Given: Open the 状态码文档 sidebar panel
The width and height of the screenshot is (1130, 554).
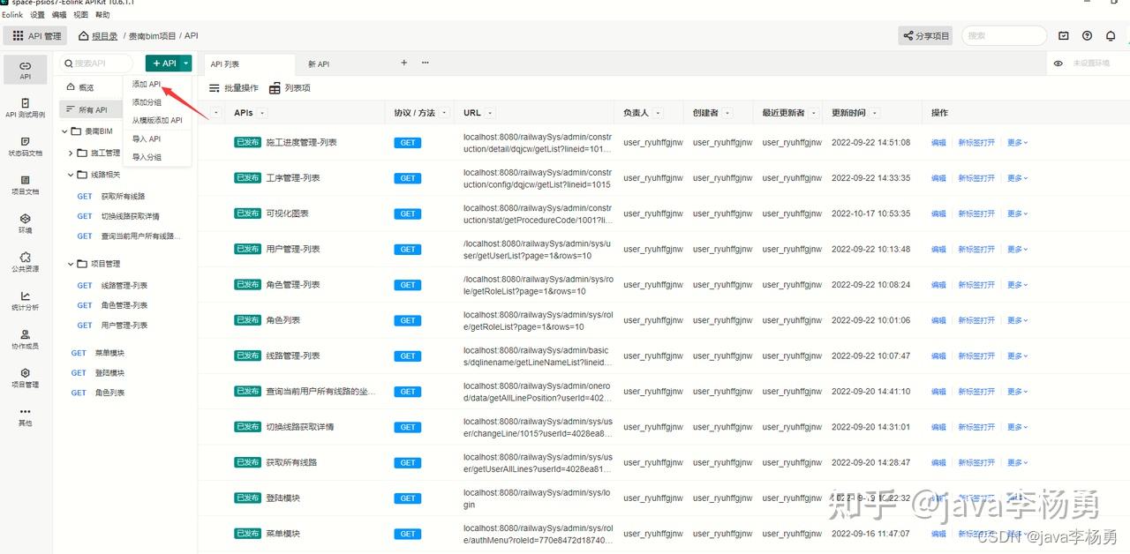Looking at the screenshot, I should [25, 144].
